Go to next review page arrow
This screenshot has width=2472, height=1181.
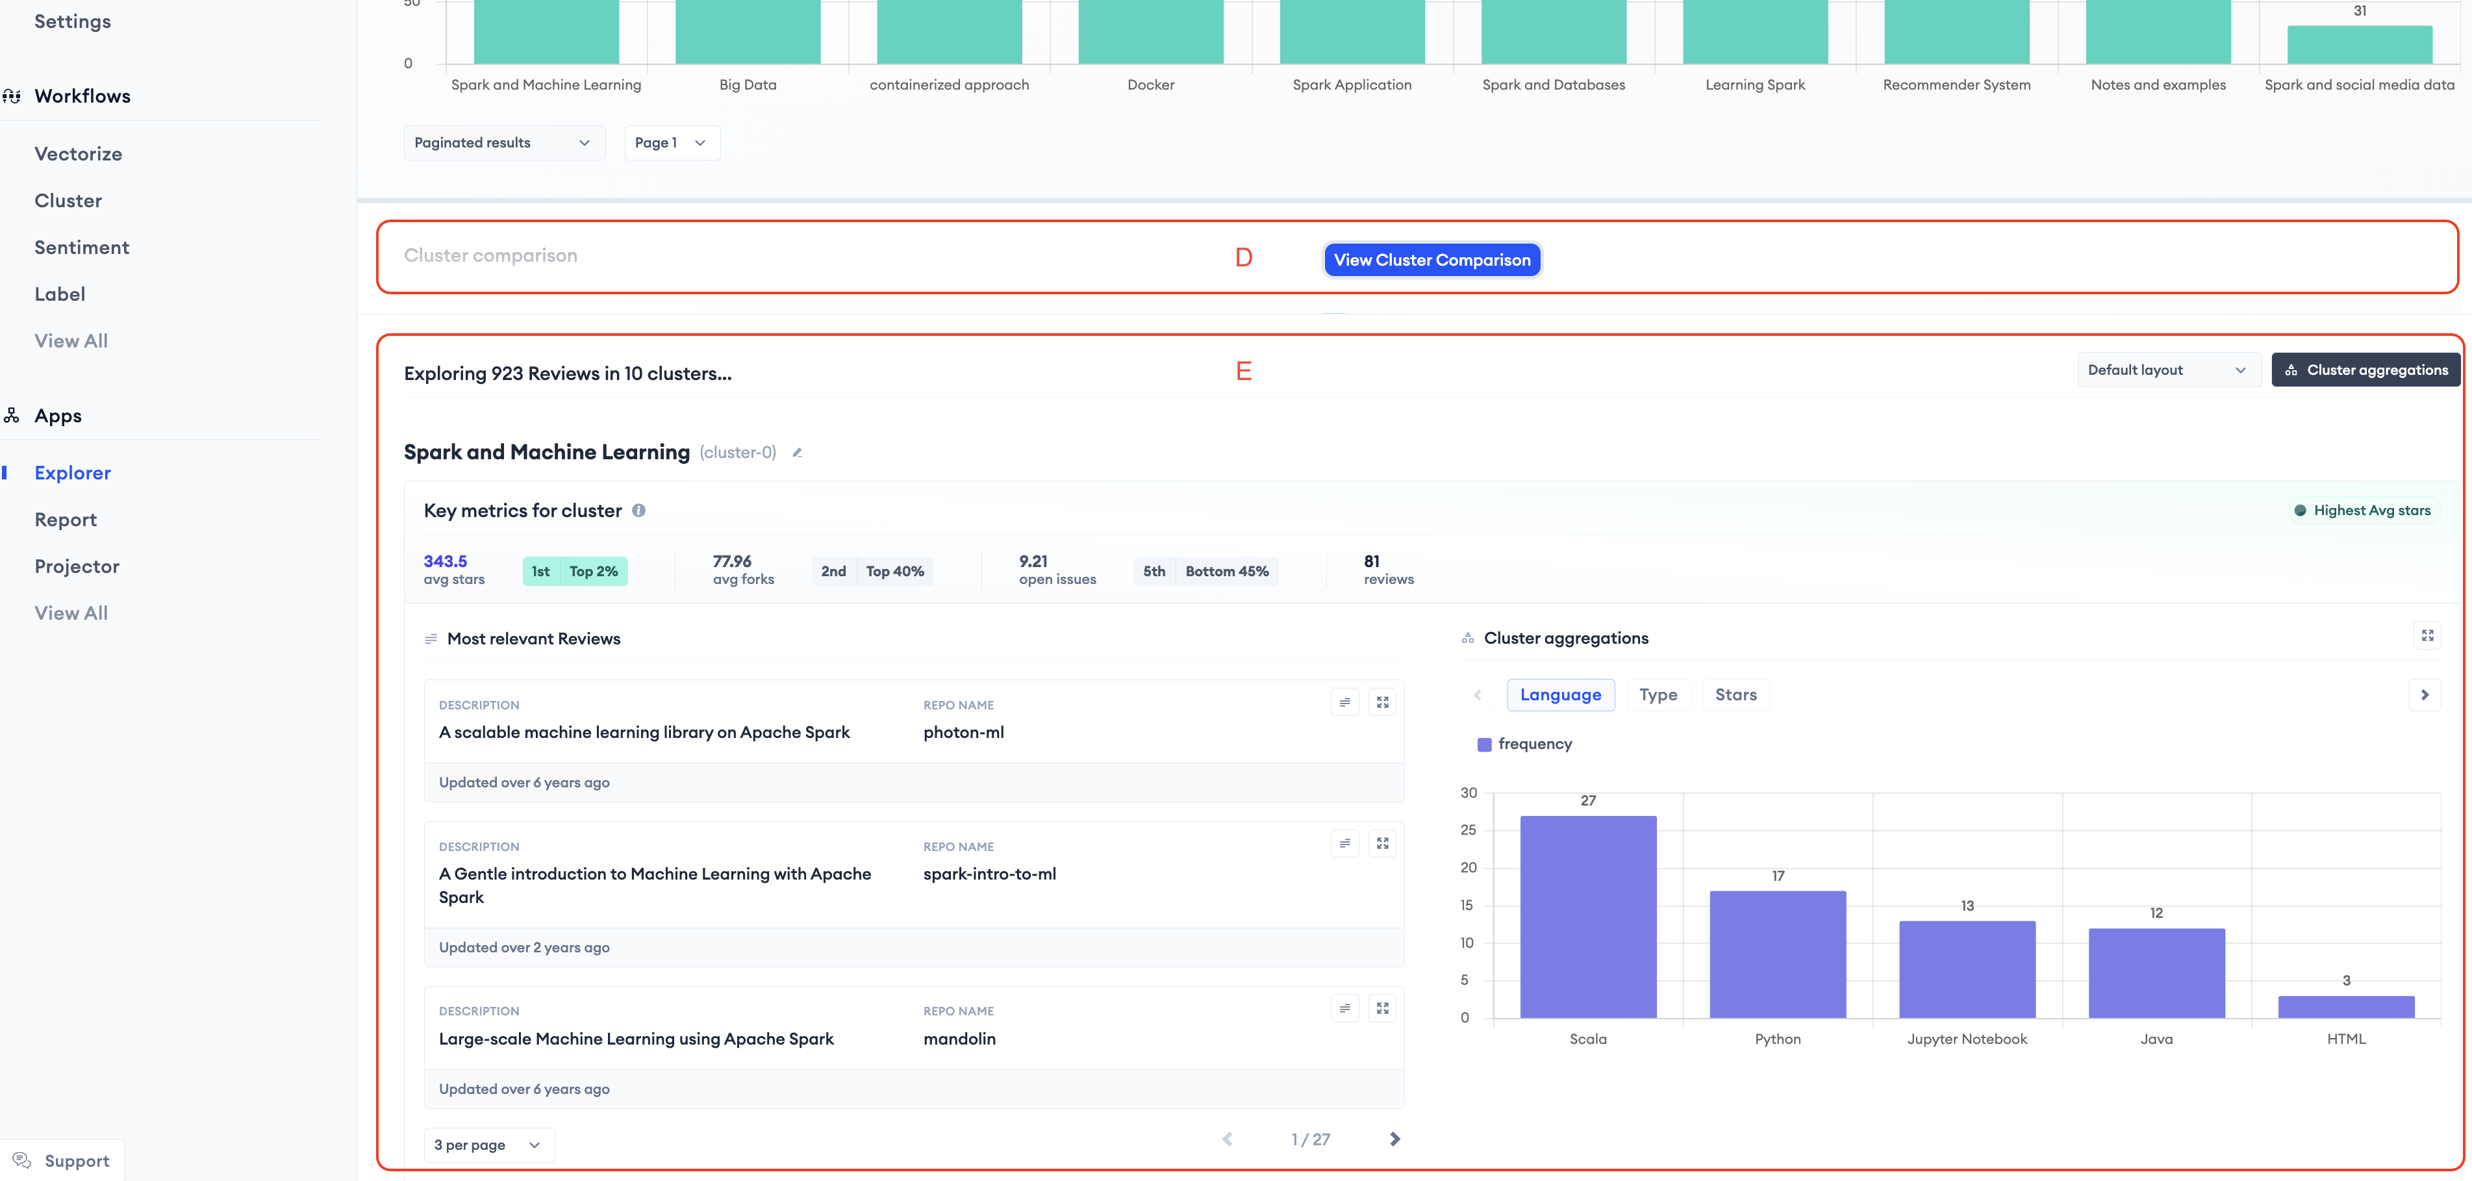(x=1394, y=1139)
